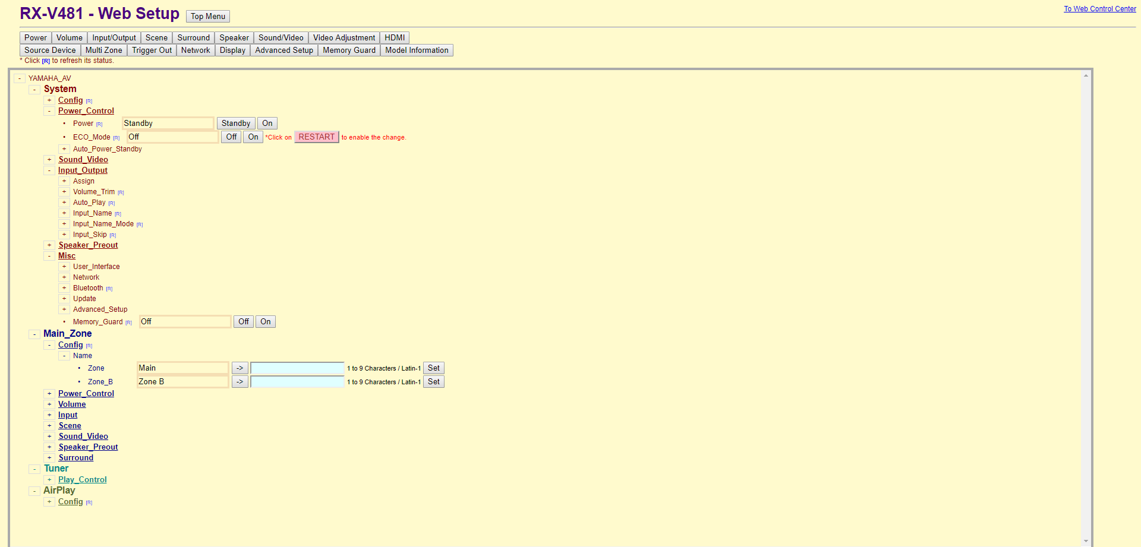The height and width of the screenshot is (547, 1141).
Task: Focus the new Zone_B name input field
Action: [297, 382]
